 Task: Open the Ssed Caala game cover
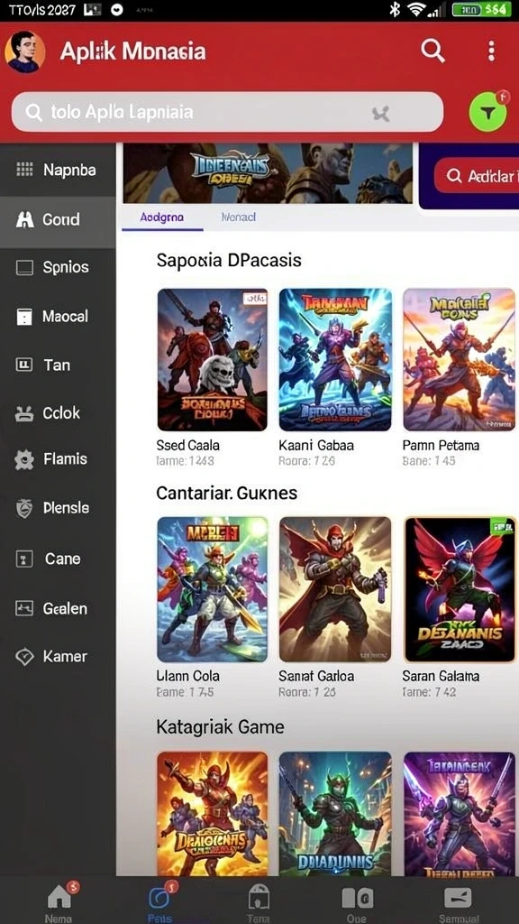213,359
